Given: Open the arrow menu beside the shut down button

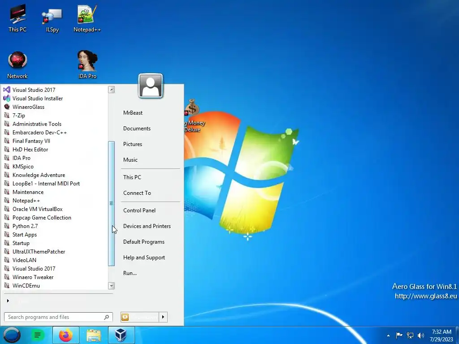Looking at the screenshot, I should pos(163,317).
